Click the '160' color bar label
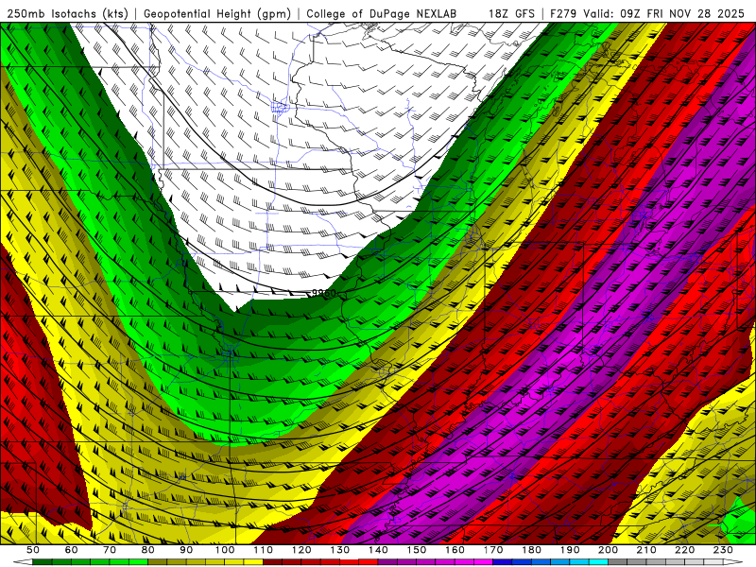 455,550
